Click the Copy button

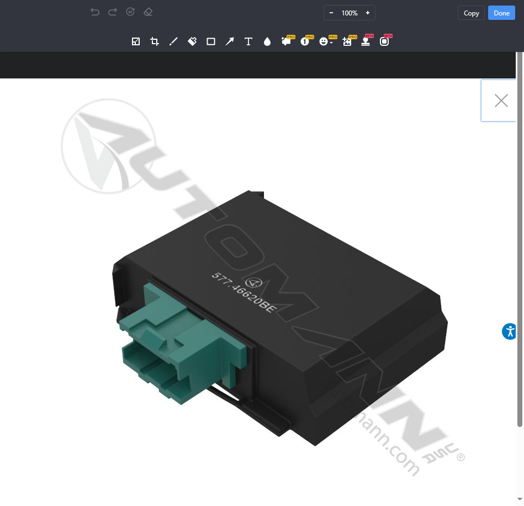tap(471, 13)
